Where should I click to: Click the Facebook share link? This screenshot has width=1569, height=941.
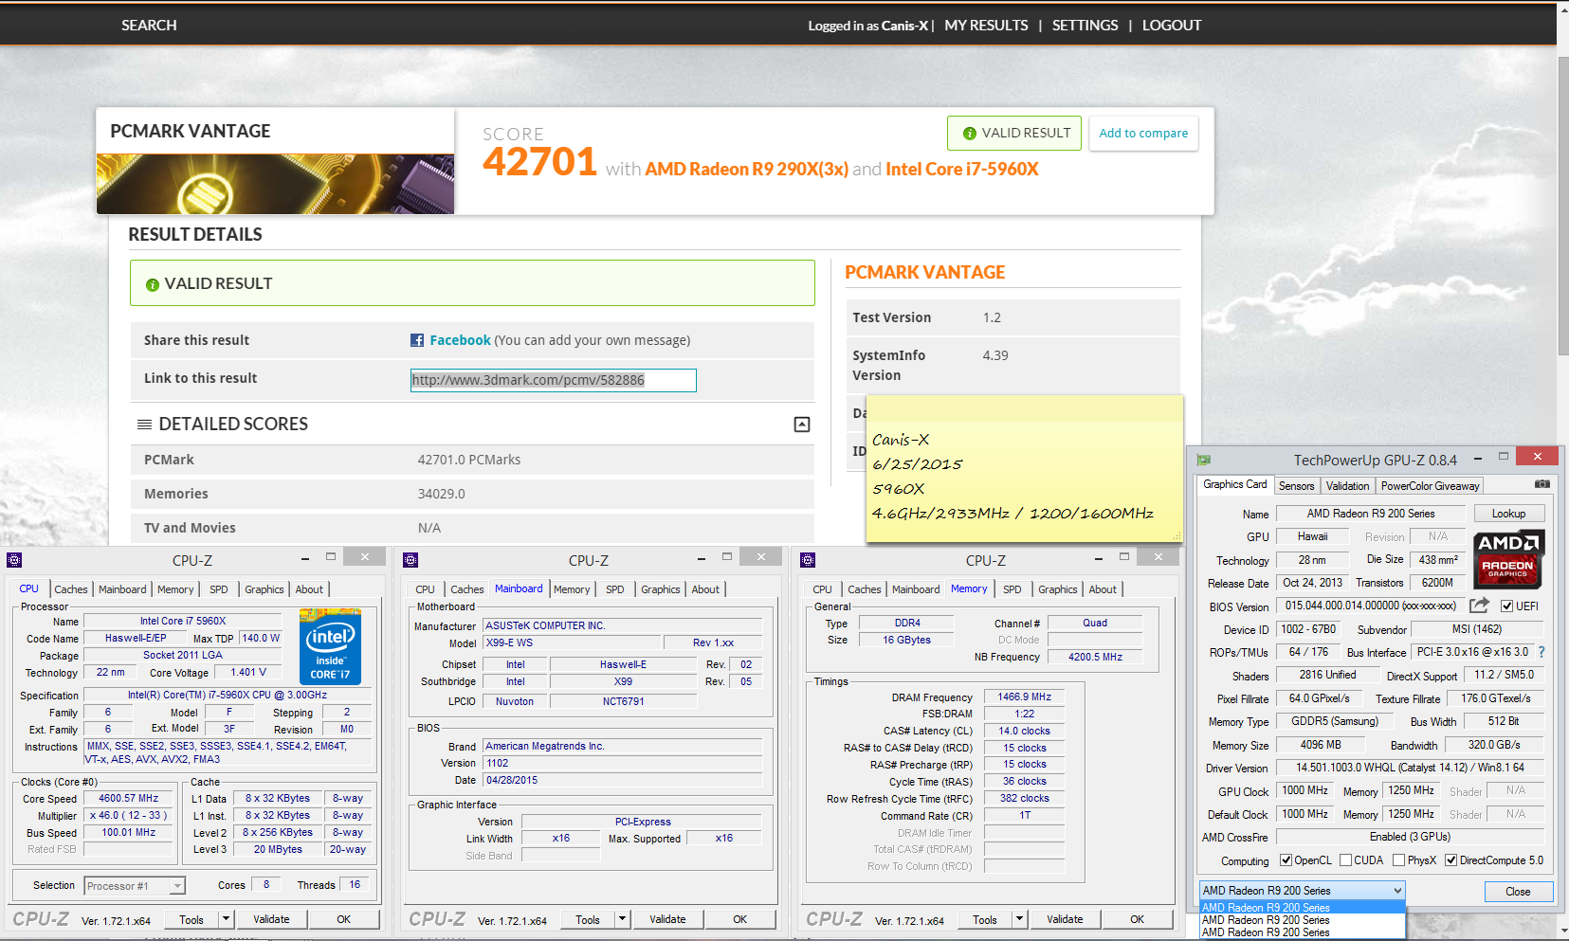(460, 340)
